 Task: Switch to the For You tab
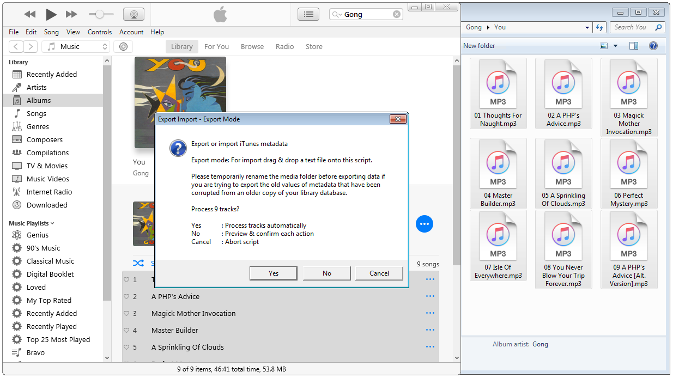(x=216, y=47)
